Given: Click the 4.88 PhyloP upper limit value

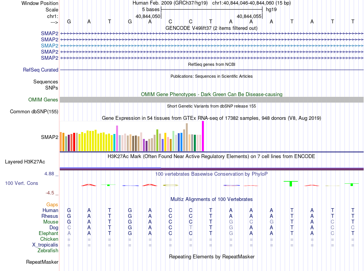Looking at the screenshot, I should (x=49, y=174).
